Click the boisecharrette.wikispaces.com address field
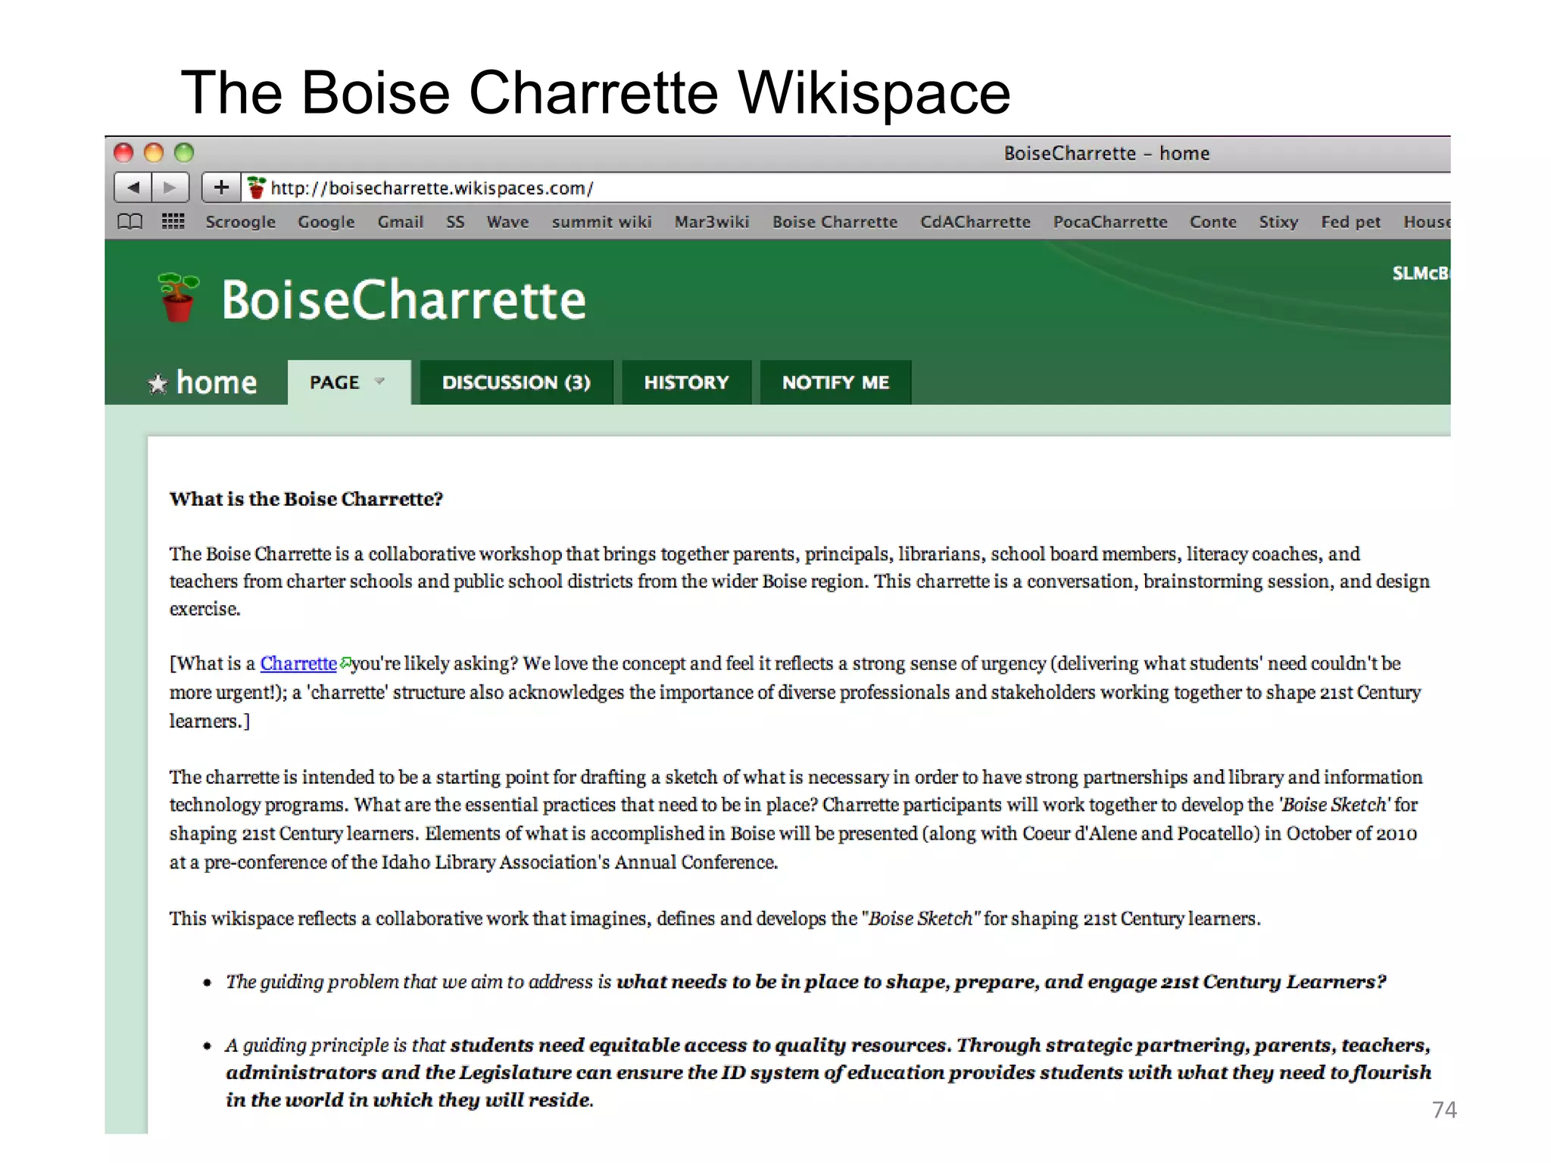This screenshot has width=1551, height=1163. (x=432, y=188)
